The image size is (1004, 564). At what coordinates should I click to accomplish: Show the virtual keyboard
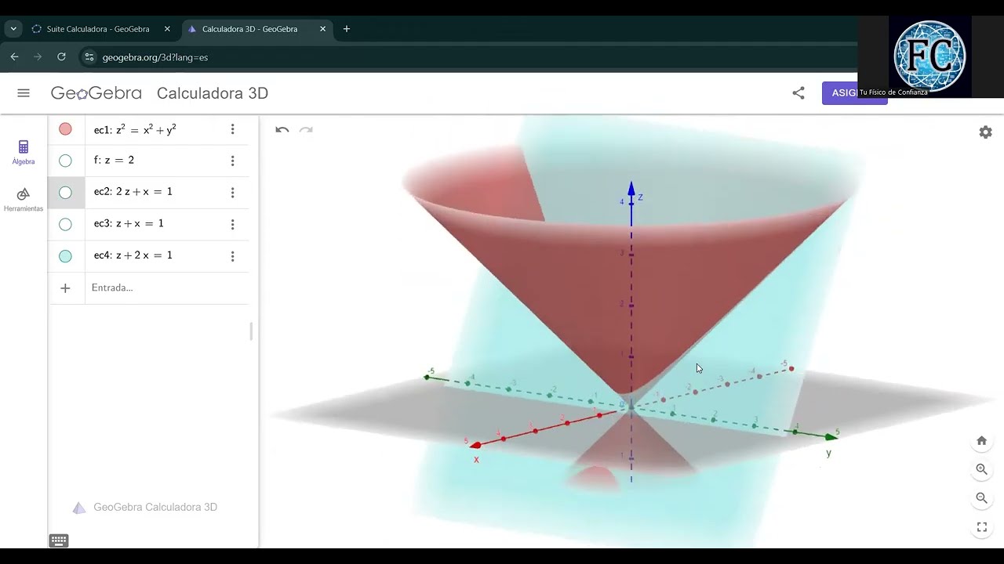click(x=59, y=540)
